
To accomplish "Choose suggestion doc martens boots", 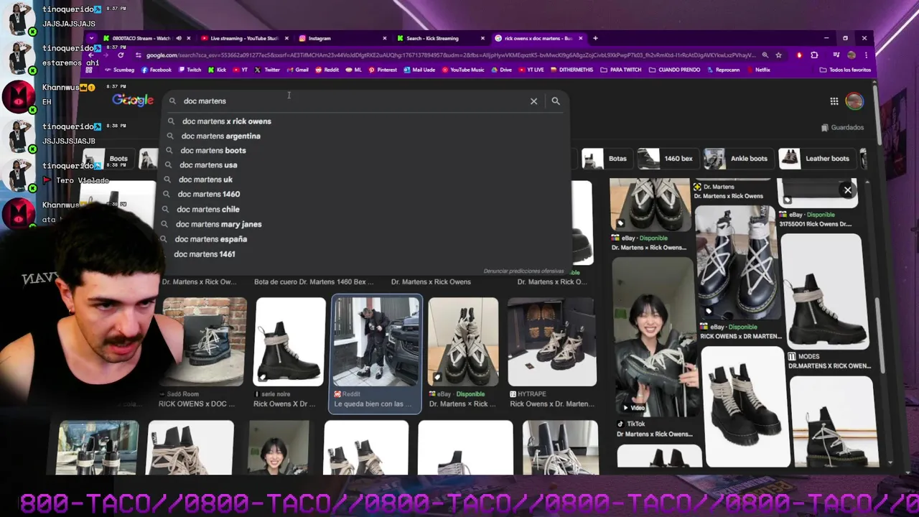I will coord(213,150).
